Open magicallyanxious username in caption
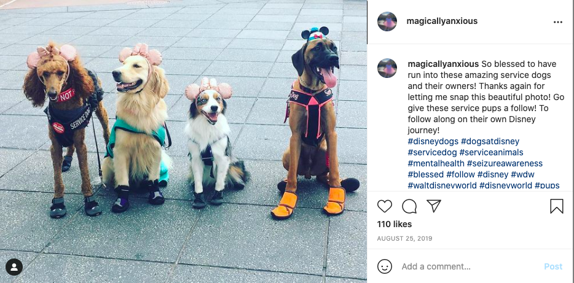574x283 pixels. [443, 64]
